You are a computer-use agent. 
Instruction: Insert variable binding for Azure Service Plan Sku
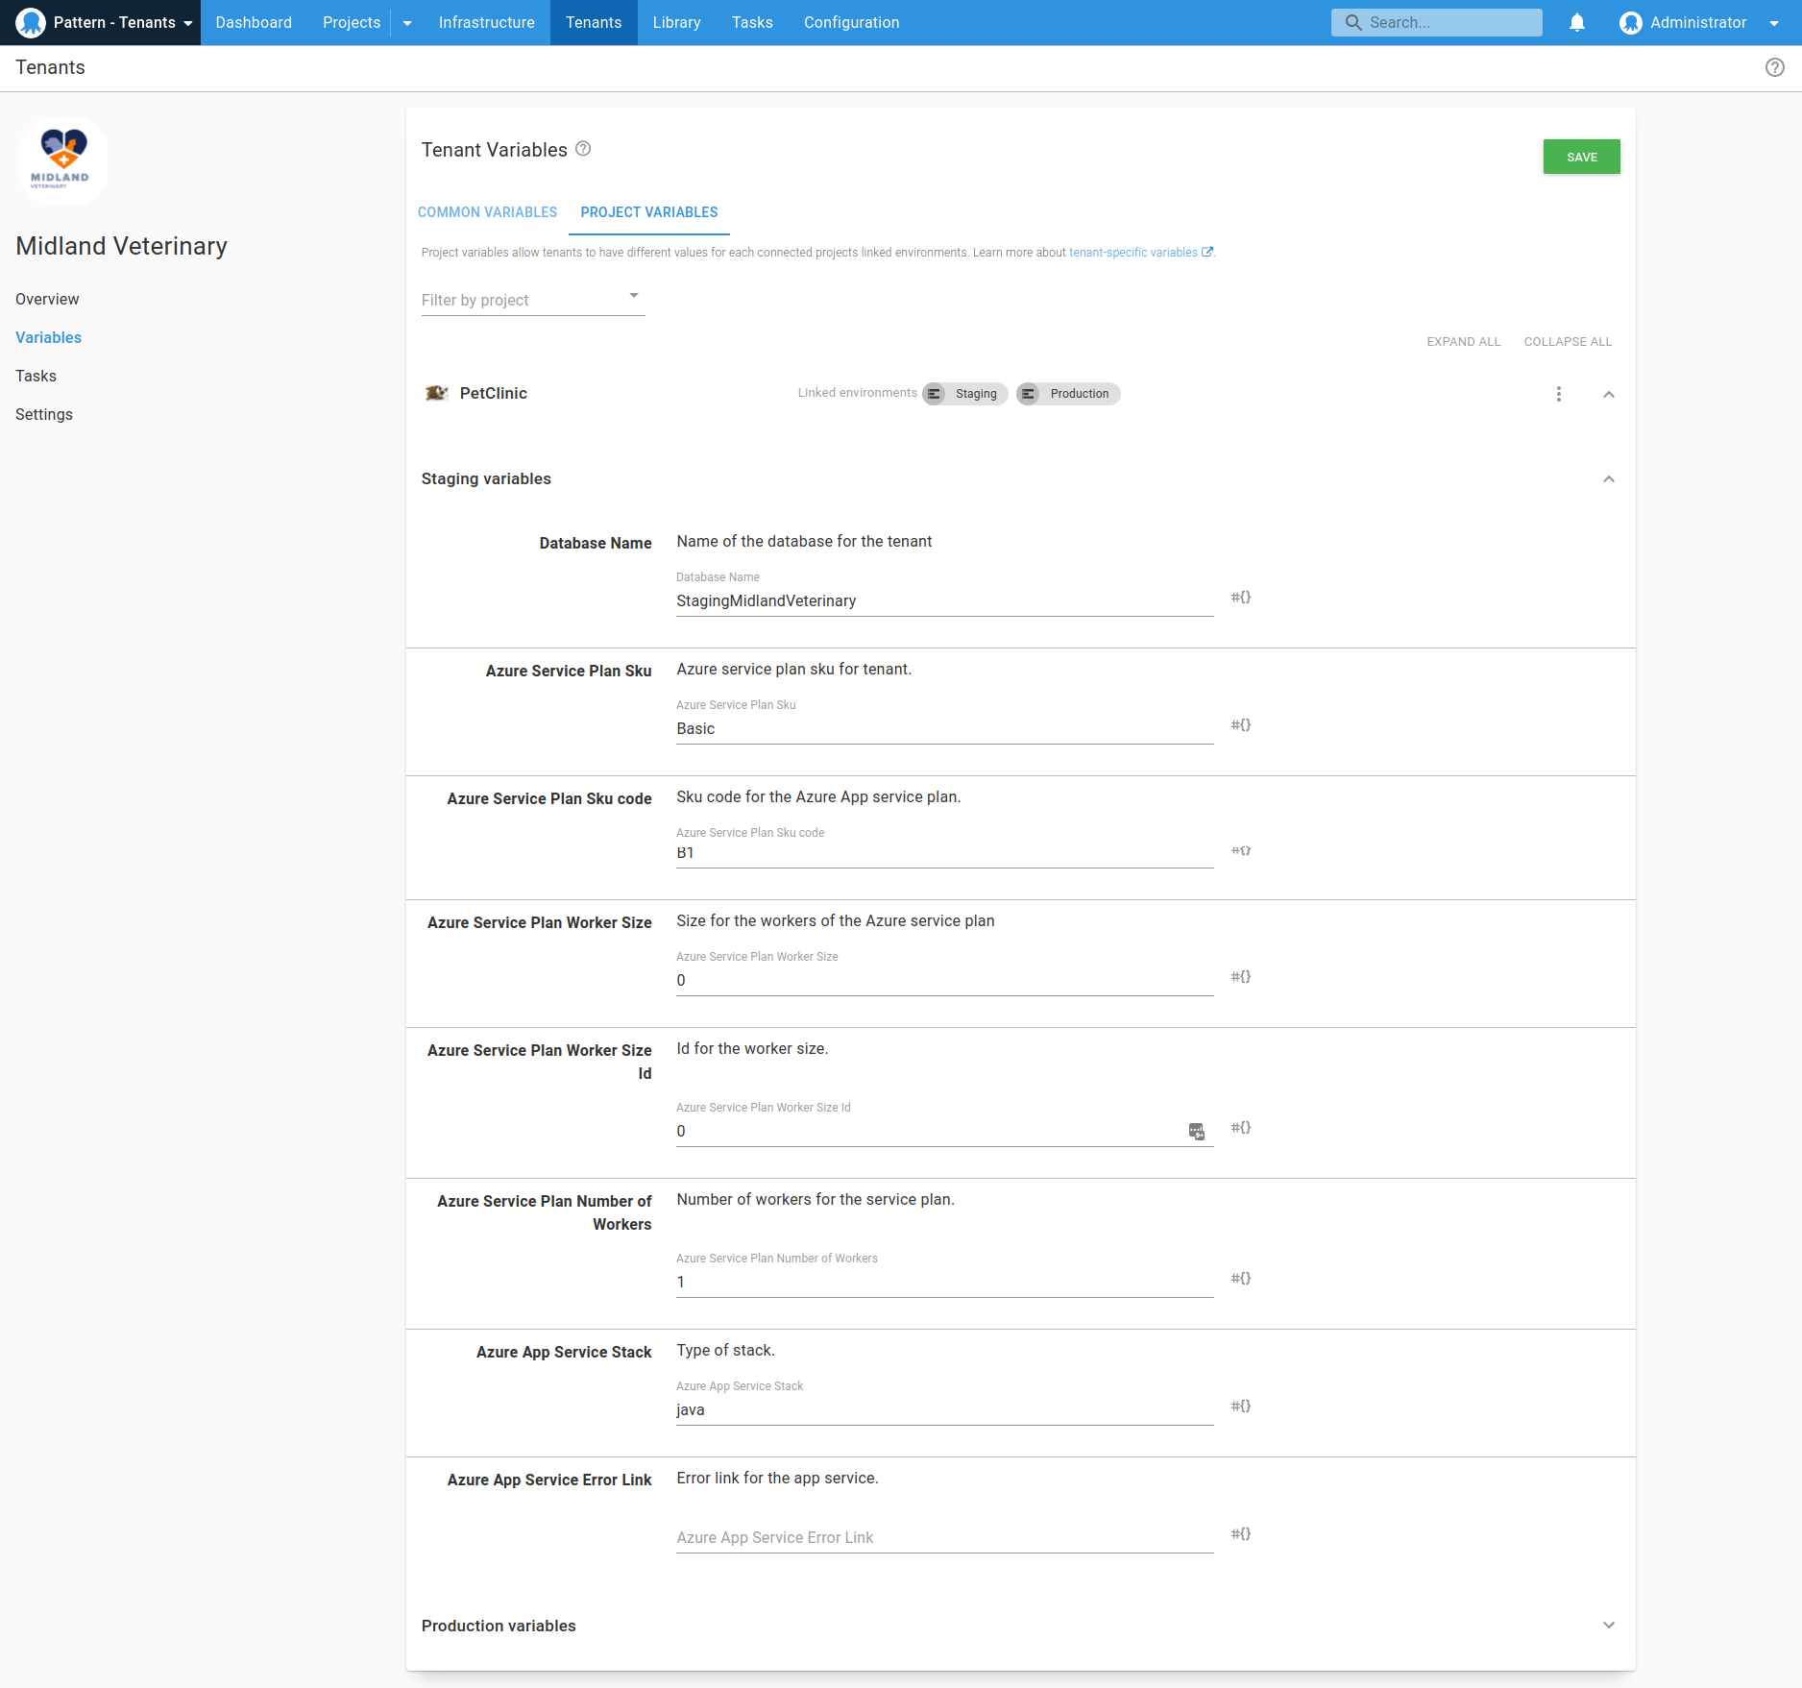tap(1240, 725)
